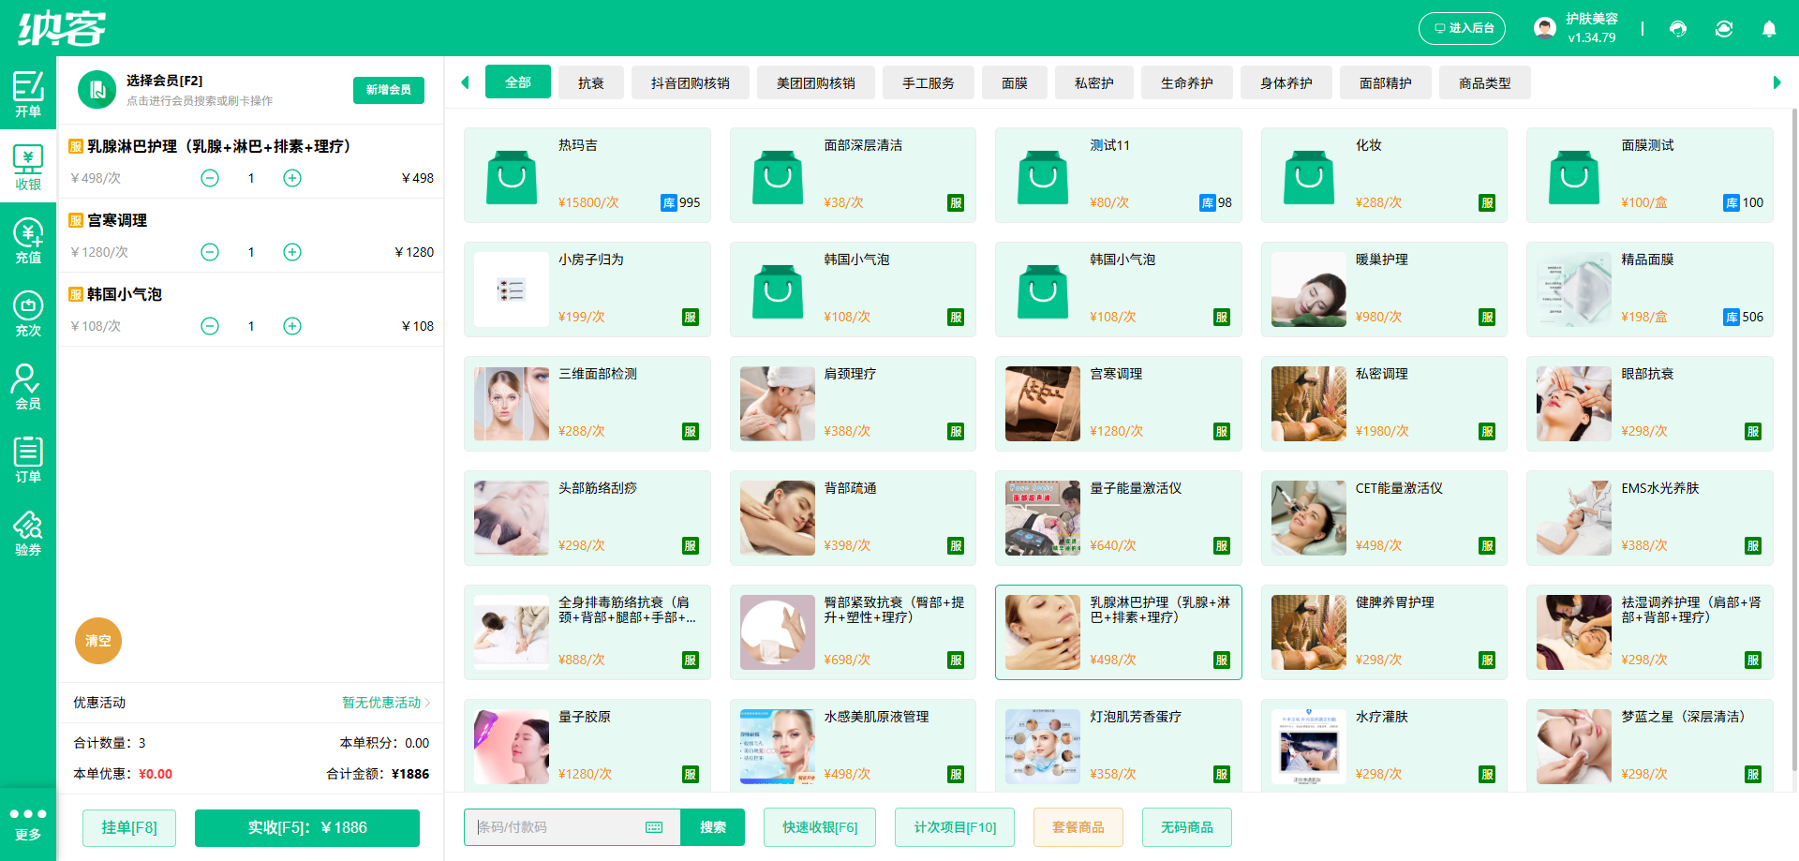Add 肩颈理疗 service card
The width and height of the screenshot is (1799, 861).
pyautogui.click(x=853, y=404)
